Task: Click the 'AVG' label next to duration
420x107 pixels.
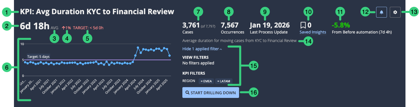Action: point(54,28)
